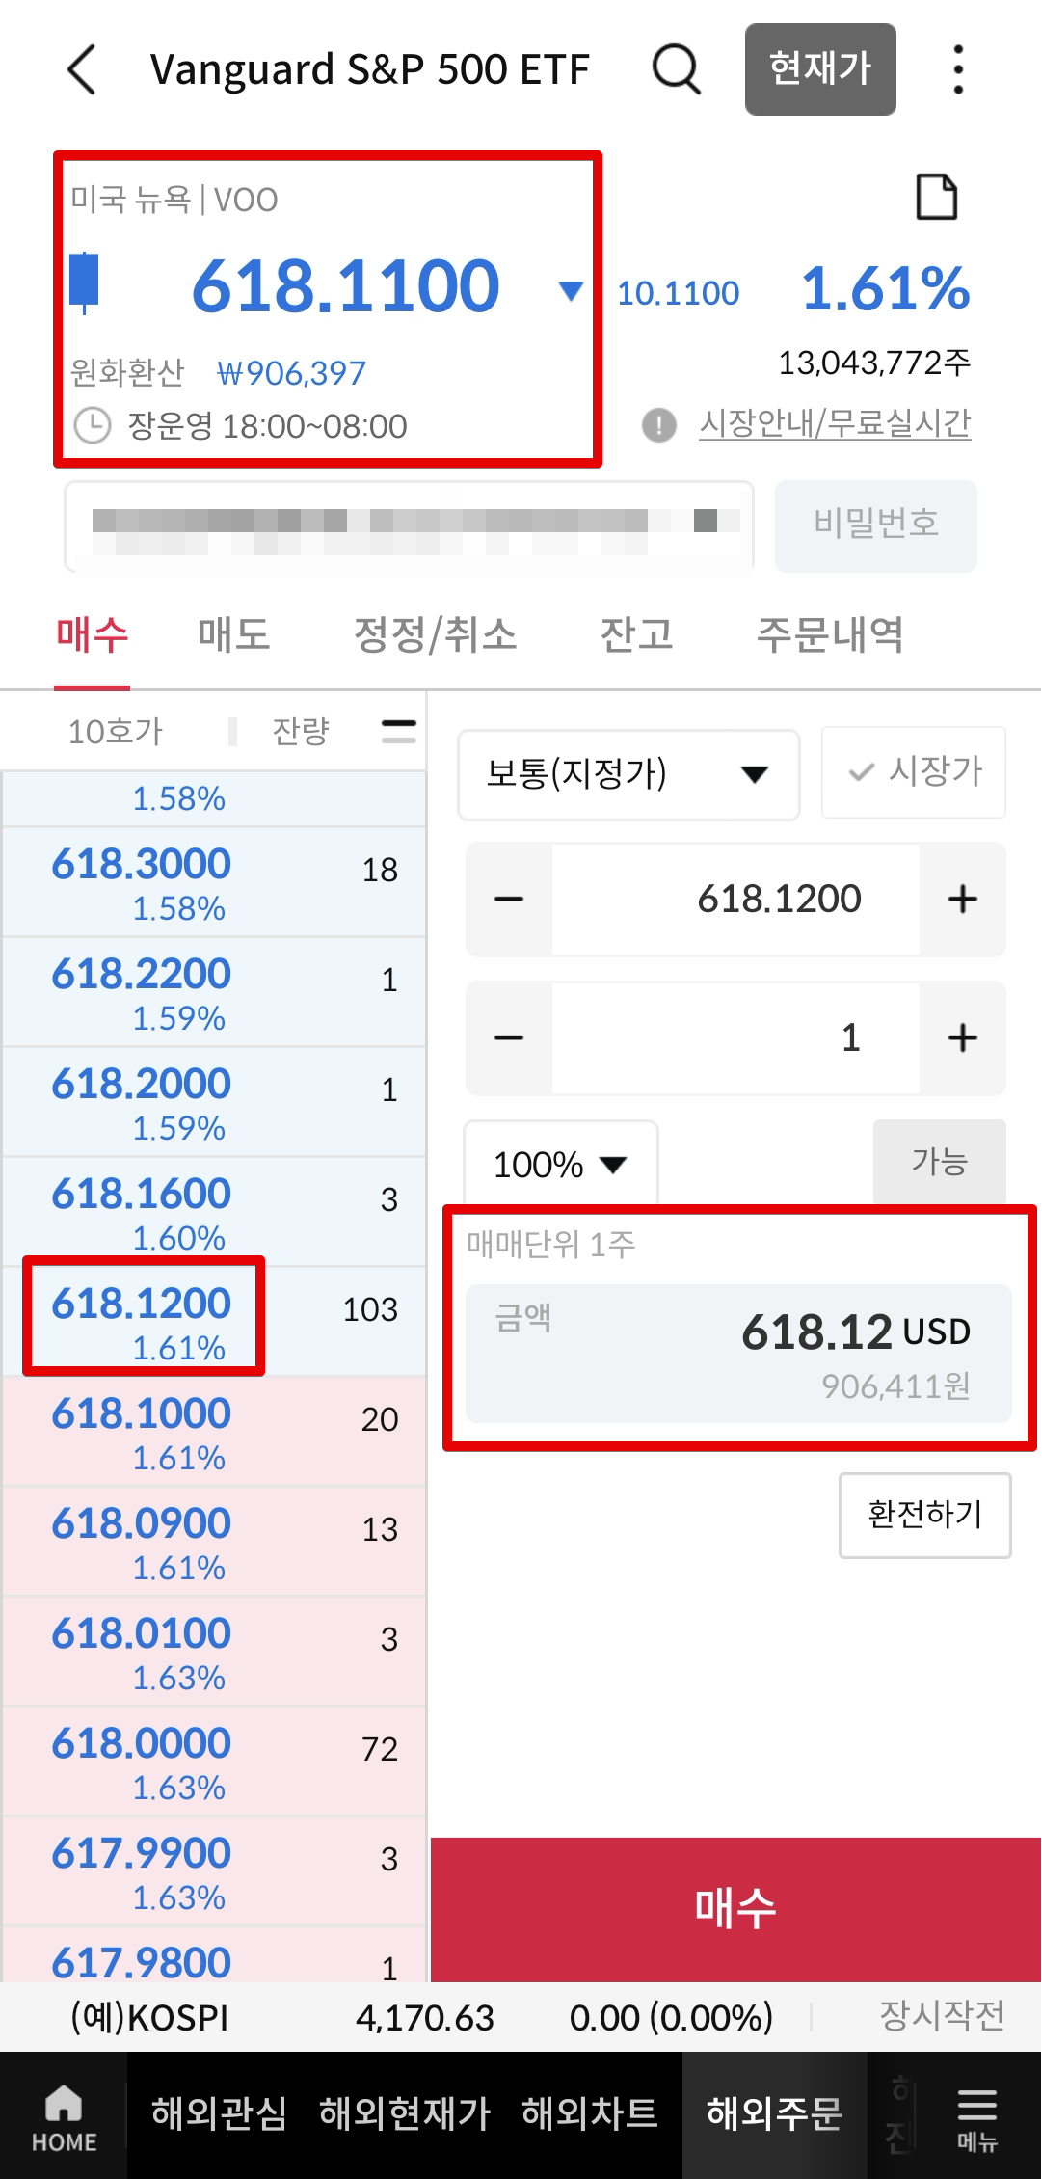Select bid price 617.9900
The image size is (1042, 2179).
pos(142,1854)
